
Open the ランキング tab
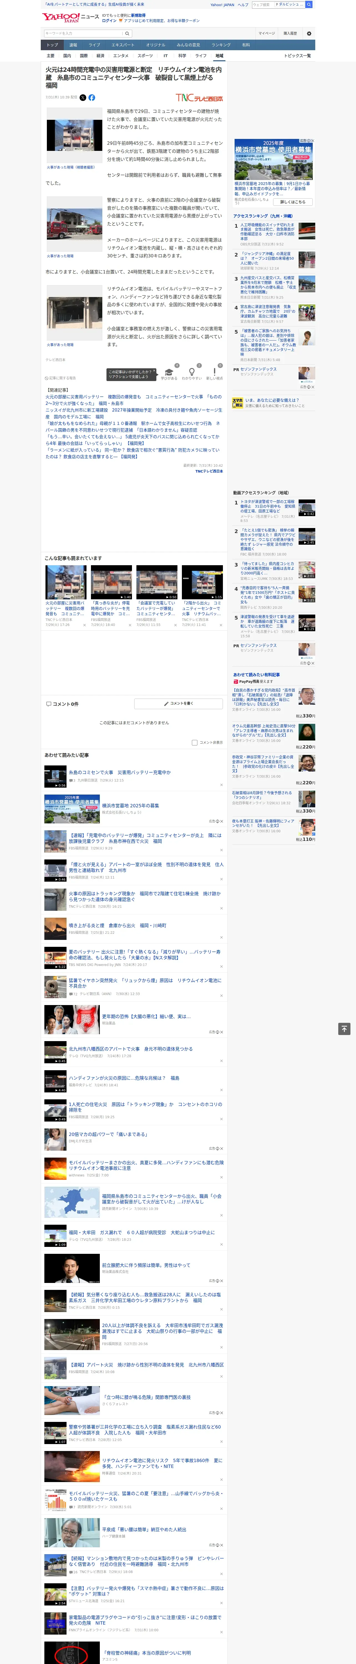pos(221,45)
